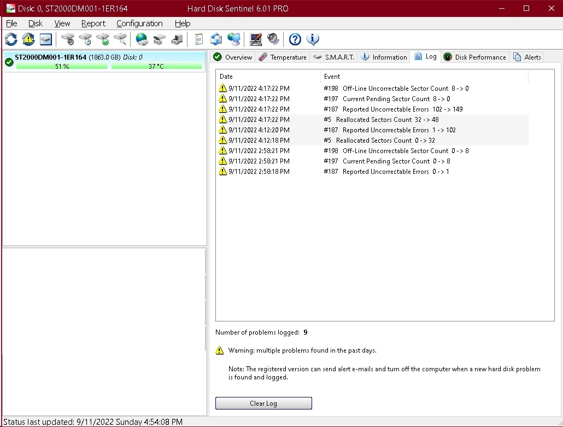Select the ST2000DM001-1ER164 disk entry
This screenshot has width=563, height=427.
click(x=104, y=62)
